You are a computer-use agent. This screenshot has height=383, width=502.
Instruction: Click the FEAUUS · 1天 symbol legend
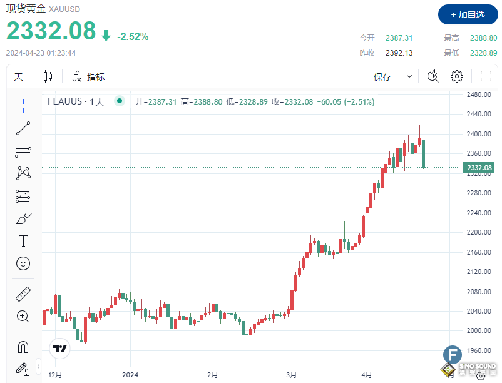[x=76, y=101]
